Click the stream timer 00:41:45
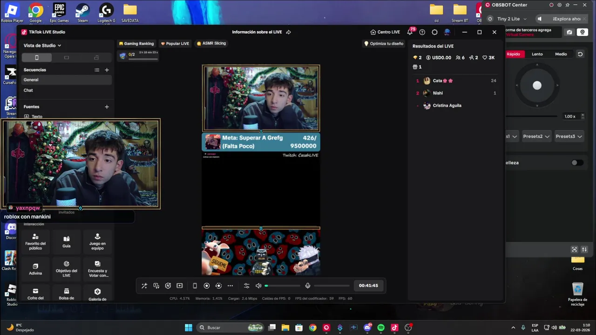 [368, 286]
